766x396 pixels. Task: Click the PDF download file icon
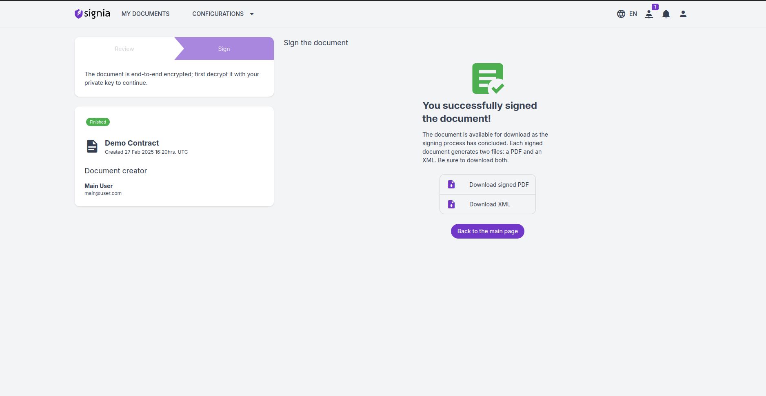pyautogui.click(x=451, y=185)
